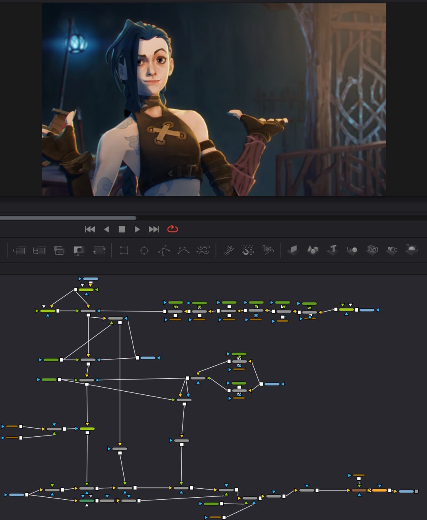Click the overlapping-squares Matte Control tool icon
The height and width of the screenshot is (520, 427).
pos(59,250)
